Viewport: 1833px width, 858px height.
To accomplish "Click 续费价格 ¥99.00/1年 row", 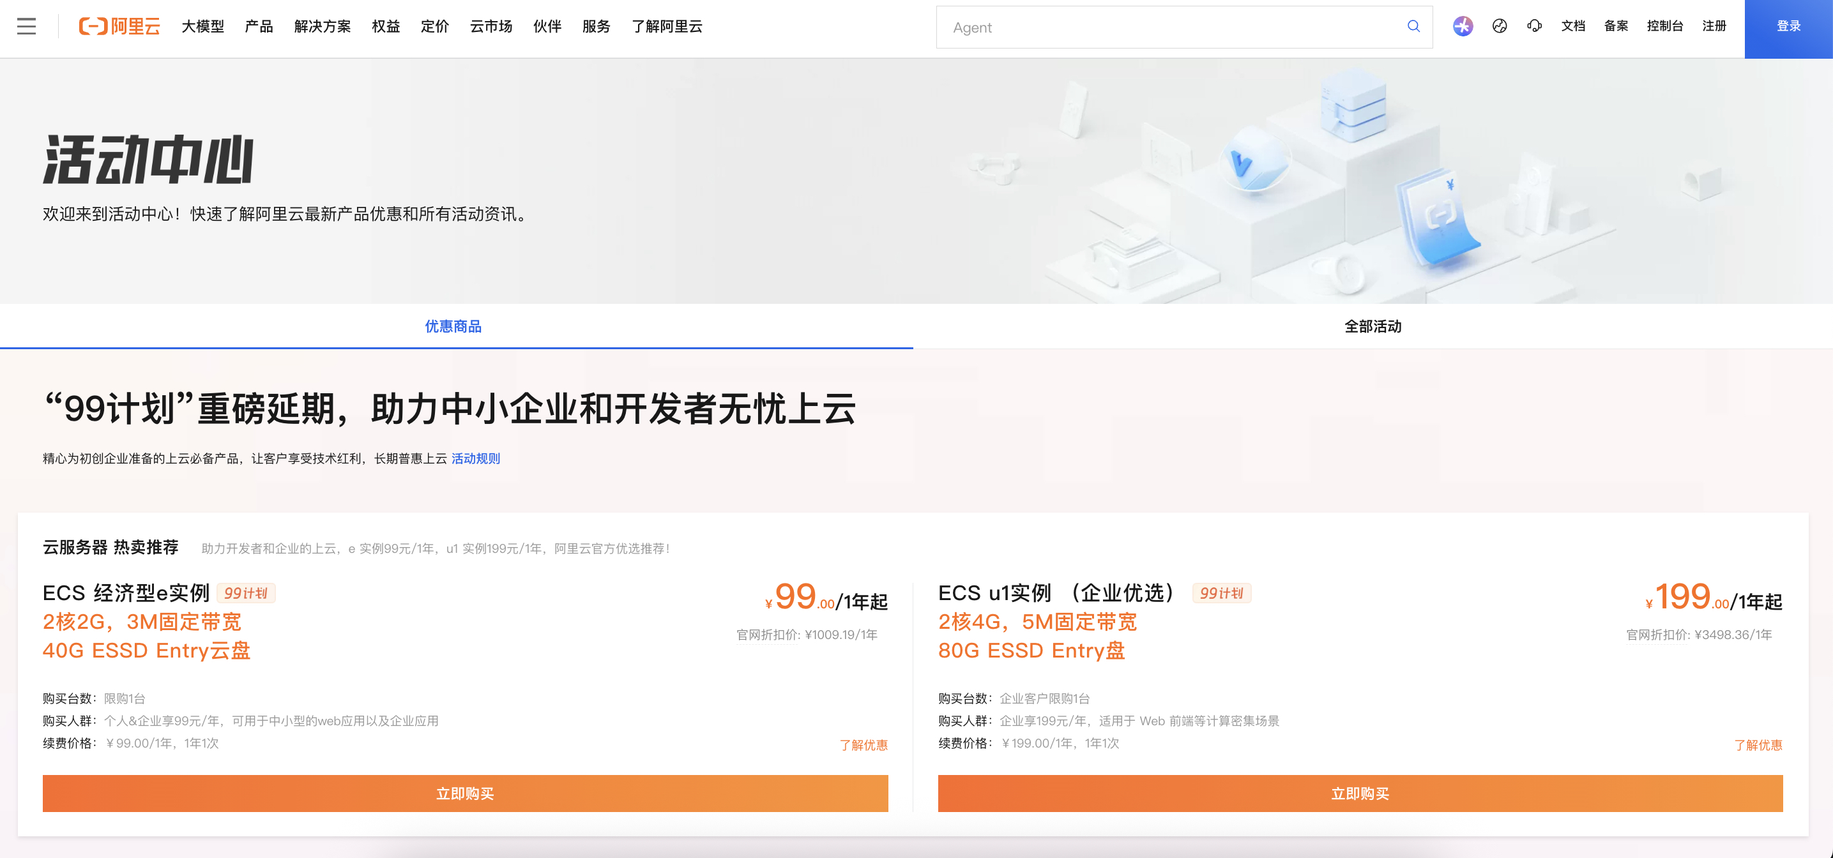I will pos(131,744).
